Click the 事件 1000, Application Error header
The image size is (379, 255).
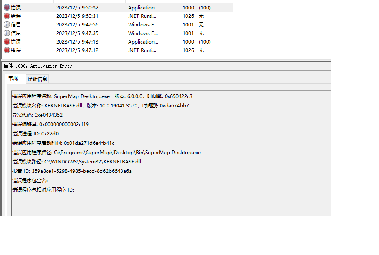pos(37,66)
